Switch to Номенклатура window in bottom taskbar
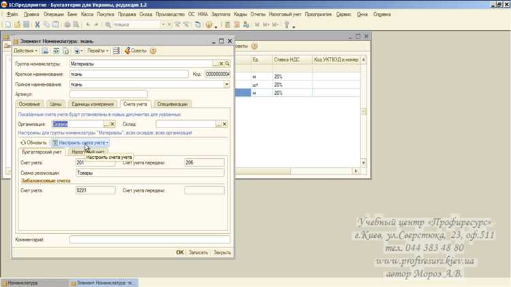 [x=34, y=283]
